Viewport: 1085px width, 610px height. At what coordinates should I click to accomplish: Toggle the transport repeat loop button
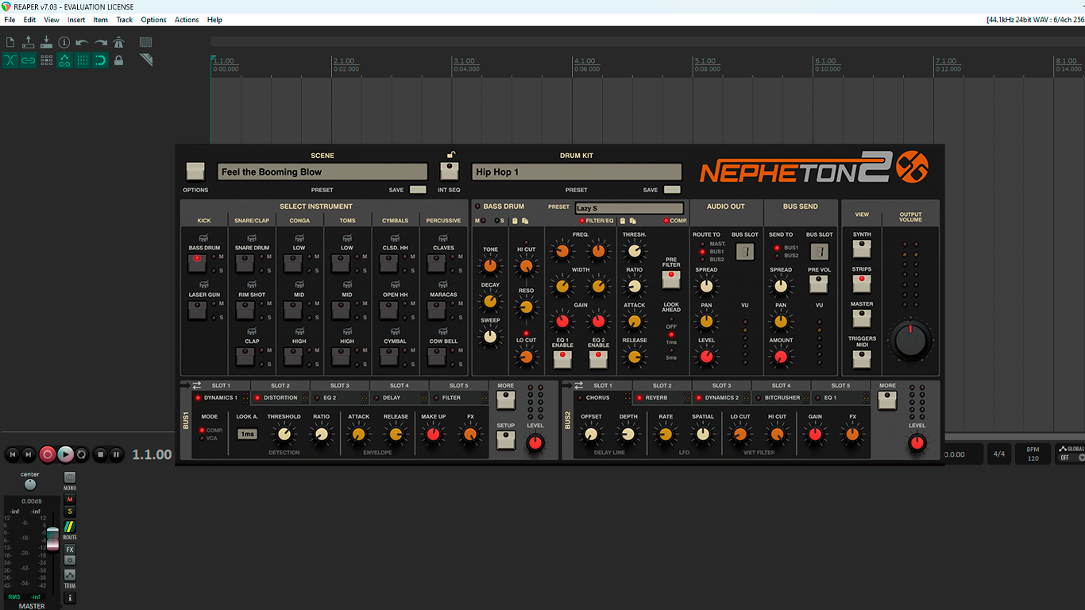coord(82,454)
